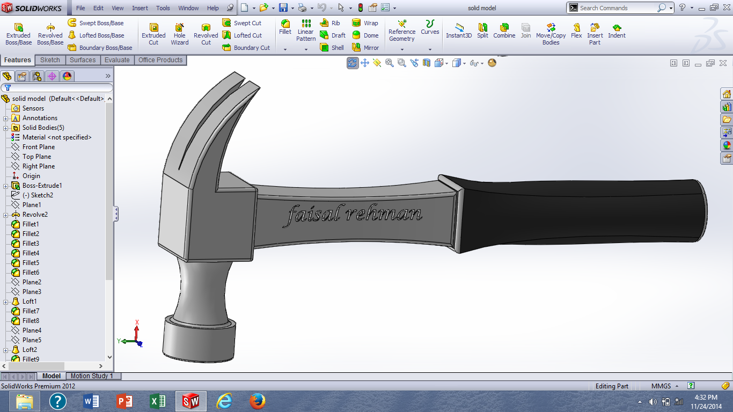733x412 pixels.
Task: Launch Firefox from the taskbar
Action: pos(258,401)
